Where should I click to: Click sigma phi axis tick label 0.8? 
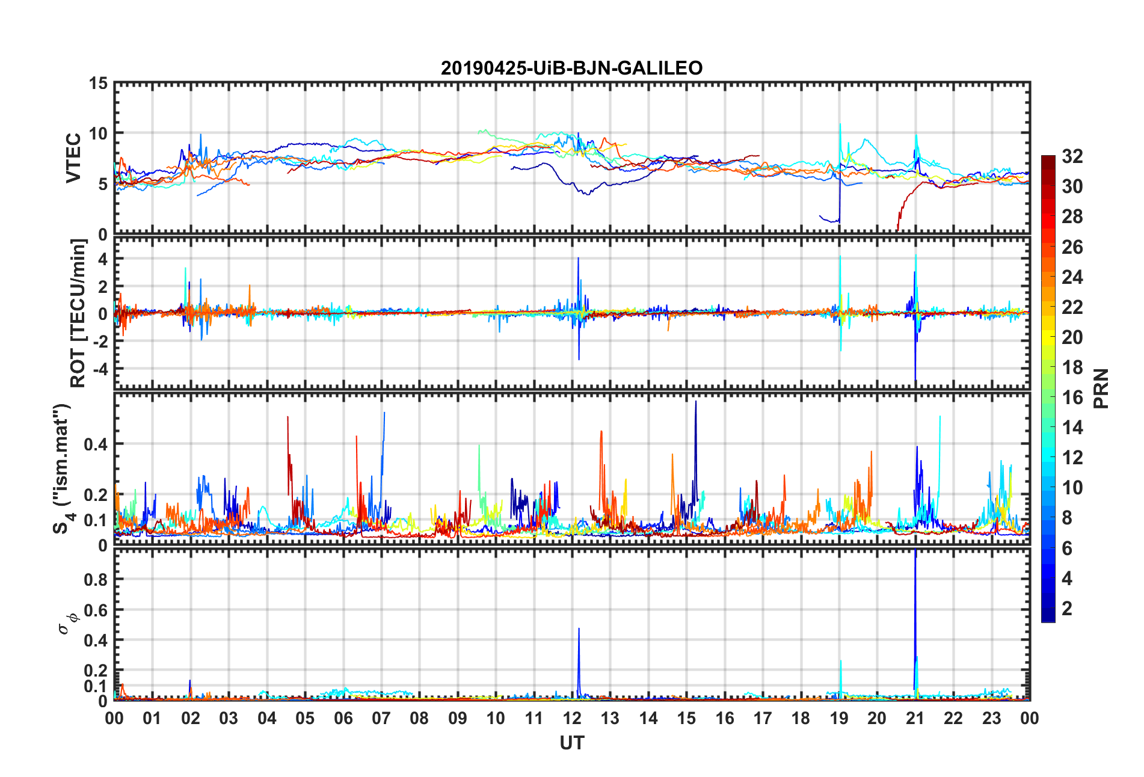(96, 580)
